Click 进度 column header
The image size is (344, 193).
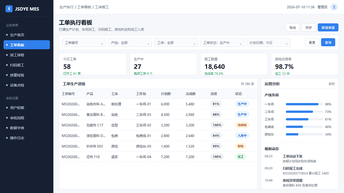214,93
